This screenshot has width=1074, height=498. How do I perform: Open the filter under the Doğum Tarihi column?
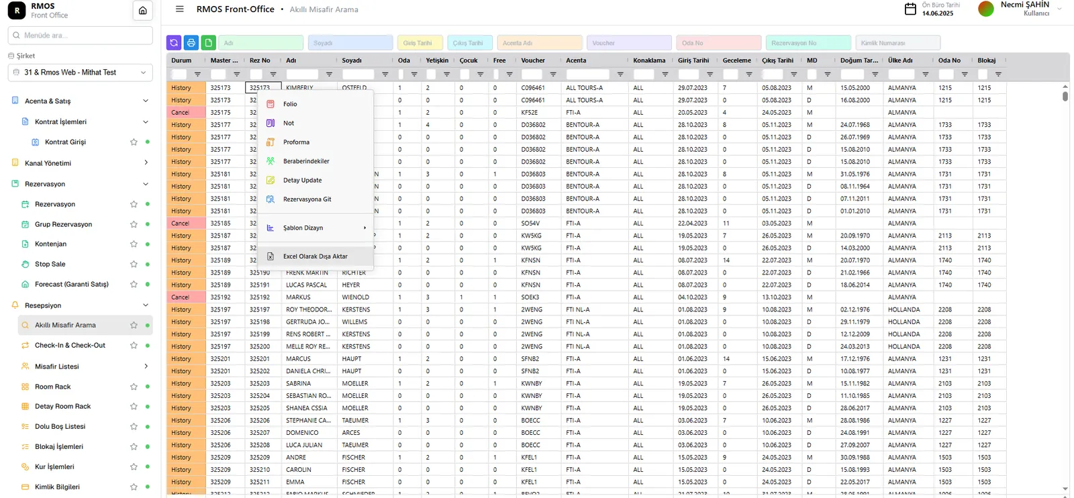click(875, 74)
